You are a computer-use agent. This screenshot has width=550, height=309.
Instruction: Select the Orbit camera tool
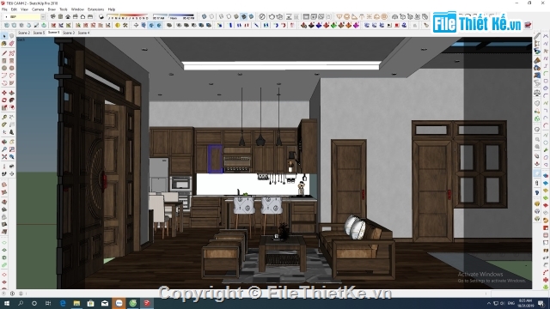pos(4,142)
